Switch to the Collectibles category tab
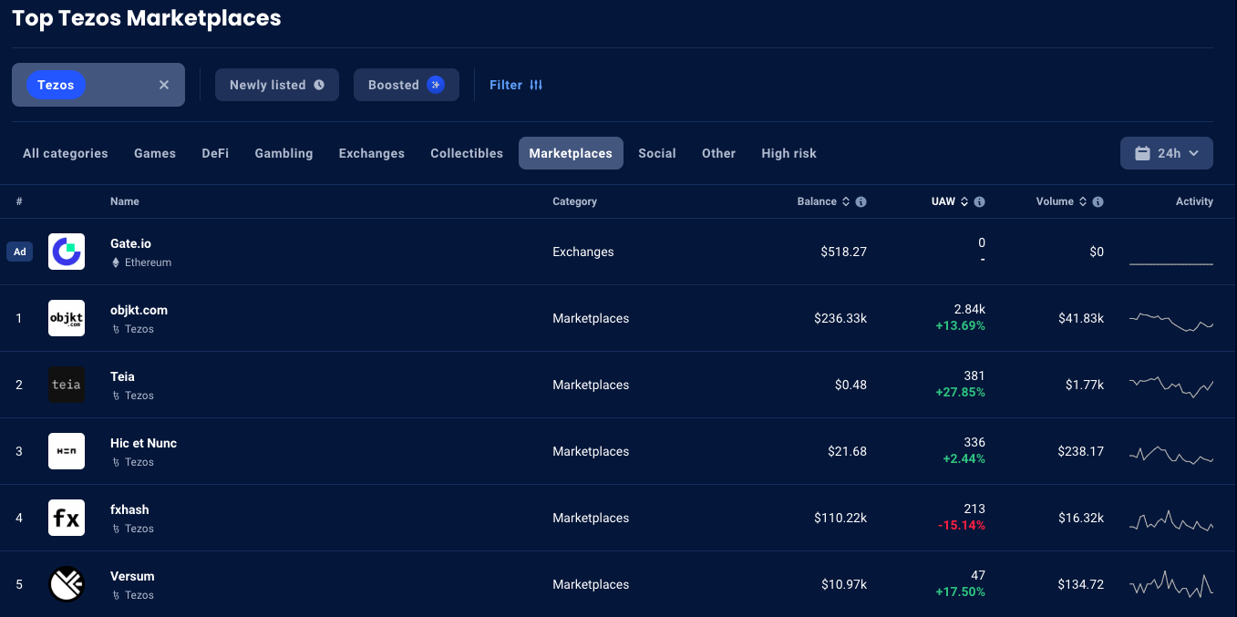 [x=467, y=153]
